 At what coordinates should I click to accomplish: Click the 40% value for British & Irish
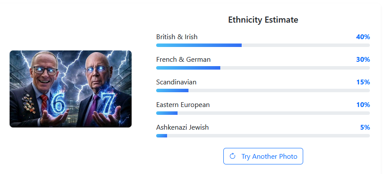(363, 37)
